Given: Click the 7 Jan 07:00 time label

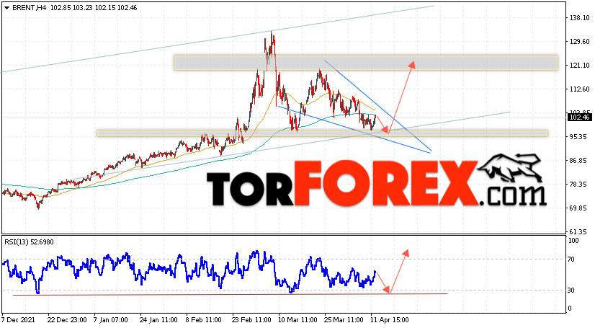Looking at the screenshot, I should pyautogui.click(x=111, y=320).
